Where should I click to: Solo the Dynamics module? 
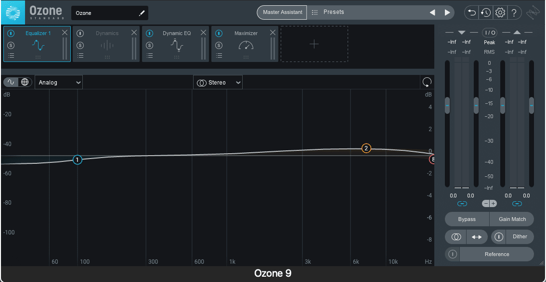coord(80,45)
